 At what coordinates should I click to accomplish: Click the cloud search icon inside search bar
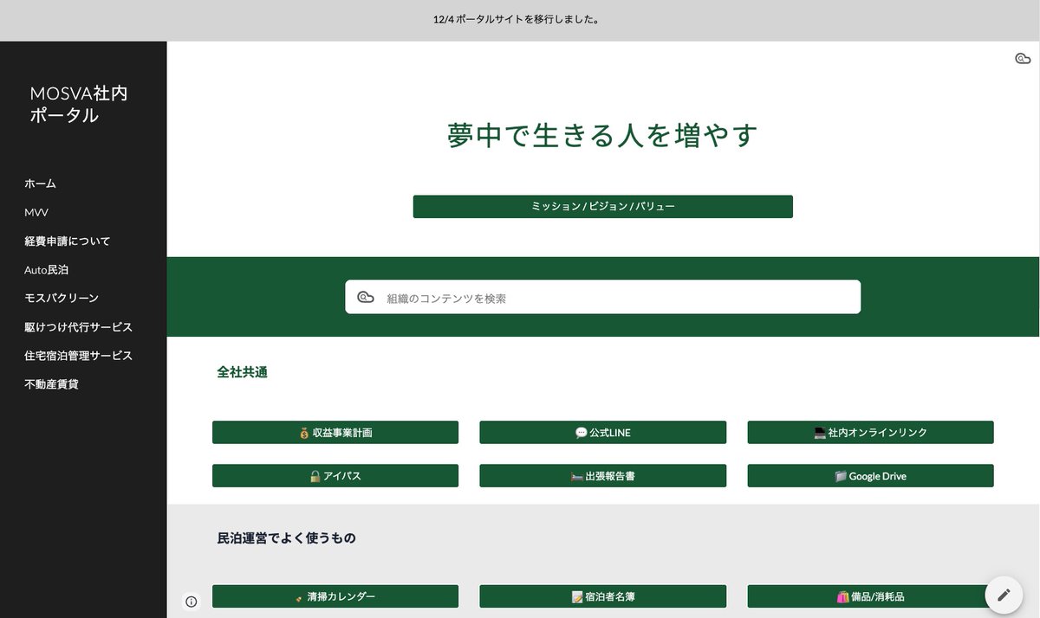366,297
